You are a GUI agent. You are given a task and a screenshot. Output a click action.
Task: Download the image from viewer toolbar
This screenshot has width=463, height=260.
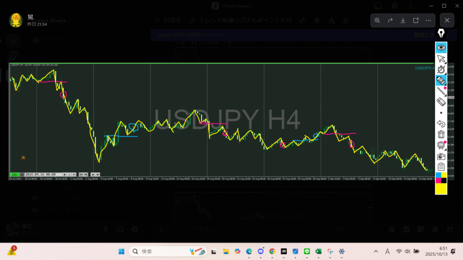[403, 20]
